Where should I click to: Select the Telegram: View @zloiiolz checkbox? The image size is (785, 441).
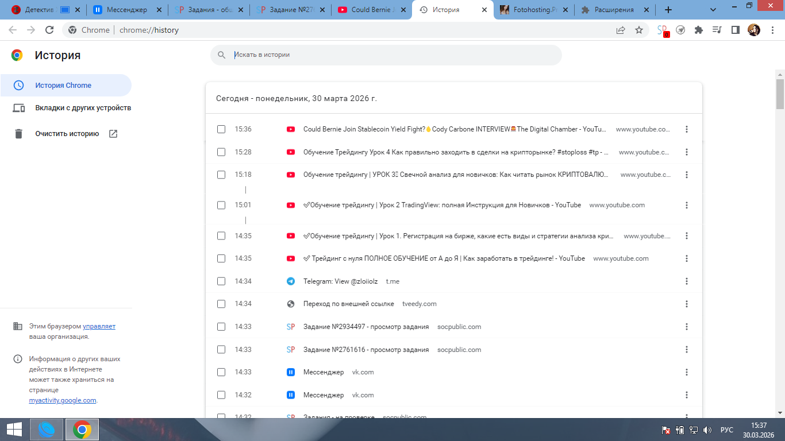221,281
